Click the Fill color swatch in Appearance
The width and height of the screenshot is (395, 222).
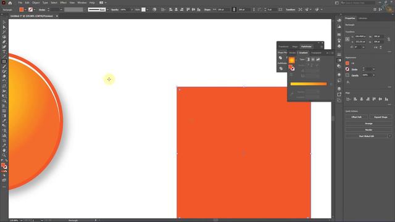(x=347, y=63)
